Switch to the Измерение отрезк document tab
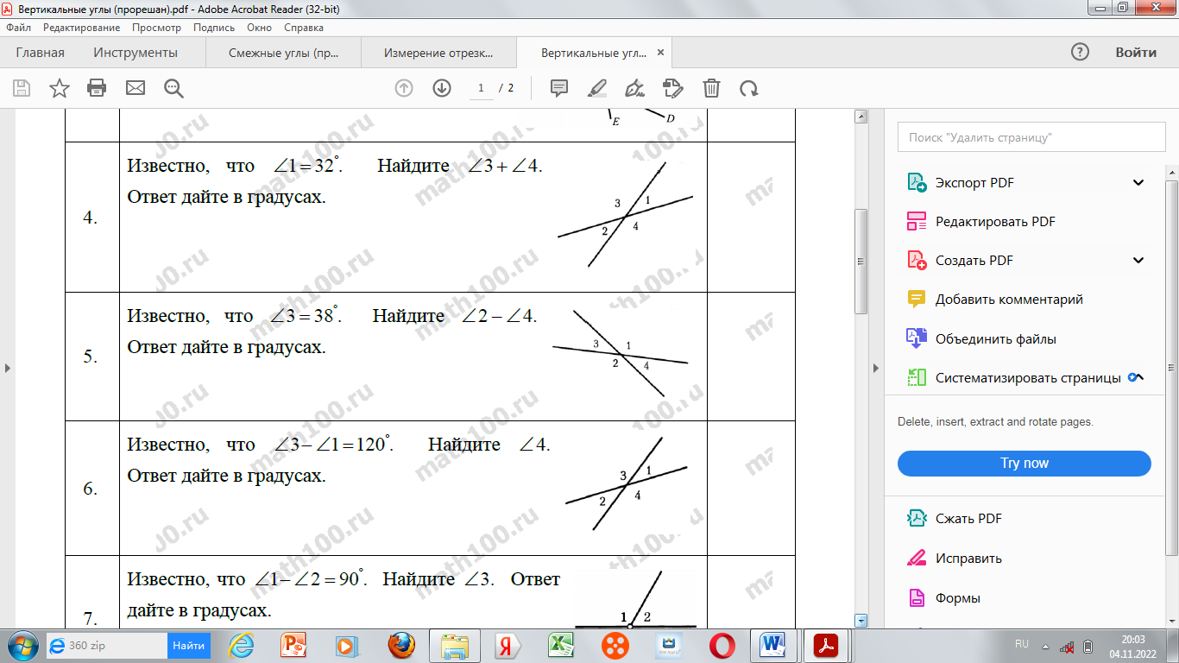This screenshot has height=663, width=1179. coord(438,53)
